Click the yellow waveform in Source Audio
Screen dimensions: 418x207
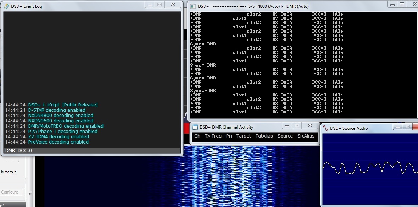point(370,168)
